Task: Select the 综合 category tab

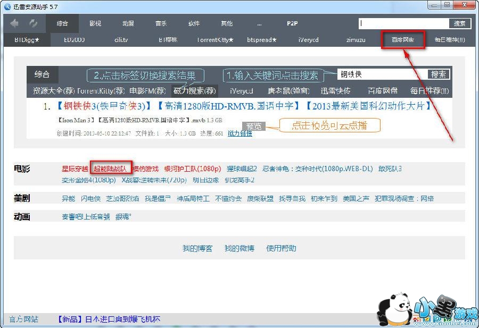Action: tap(62, 23)
